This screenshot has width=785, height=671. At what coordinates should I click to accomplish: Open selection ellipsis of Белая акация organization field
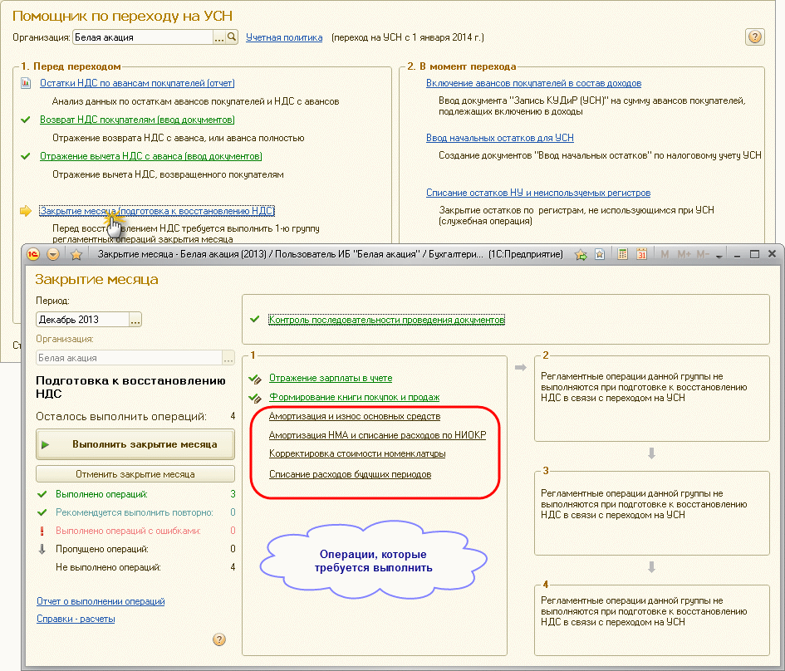click(218, 37)
